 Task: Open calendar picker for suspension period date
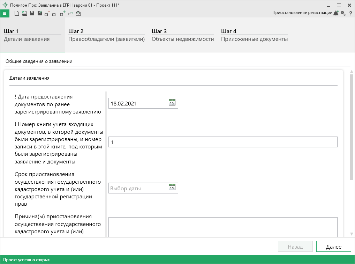click(x=172, y=188)
